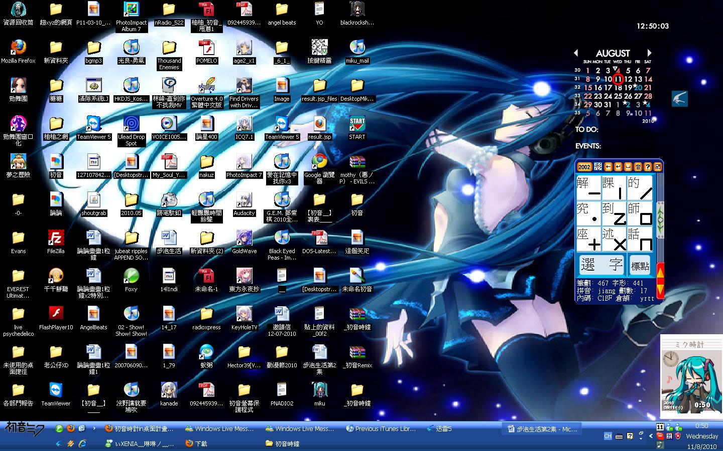This screenshot has height=451, width=723.
Task: Go to previous month in calendar widget
Action: click(576, 53)
